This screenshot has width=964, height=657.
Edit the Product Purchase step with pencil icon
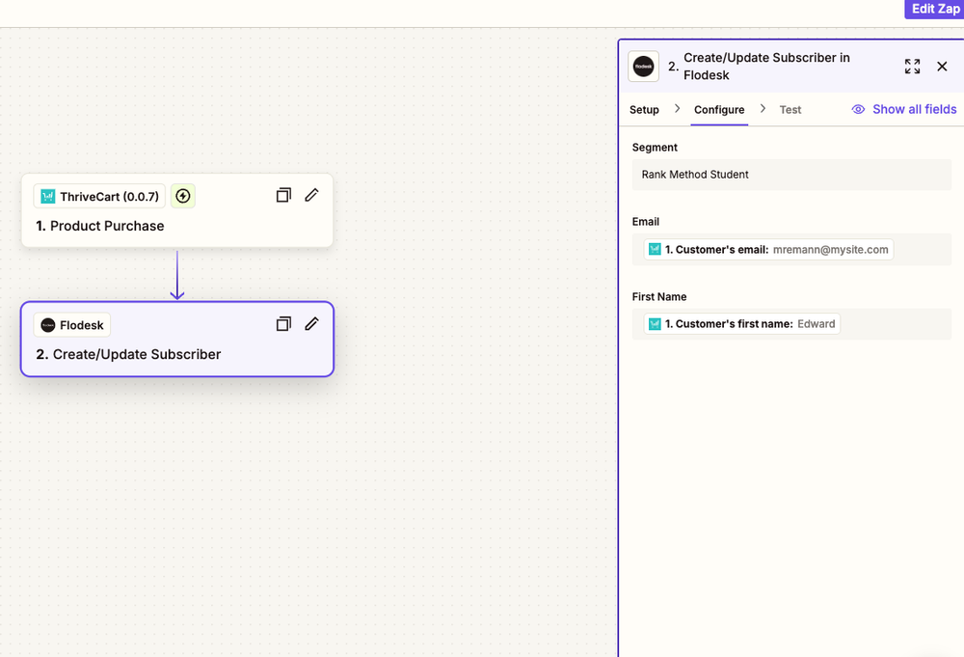coord(311,195)
